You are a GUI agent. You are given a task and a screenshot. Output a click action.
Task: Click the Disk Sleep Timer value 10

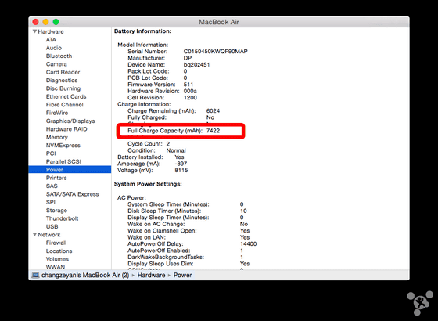[243, 211]
